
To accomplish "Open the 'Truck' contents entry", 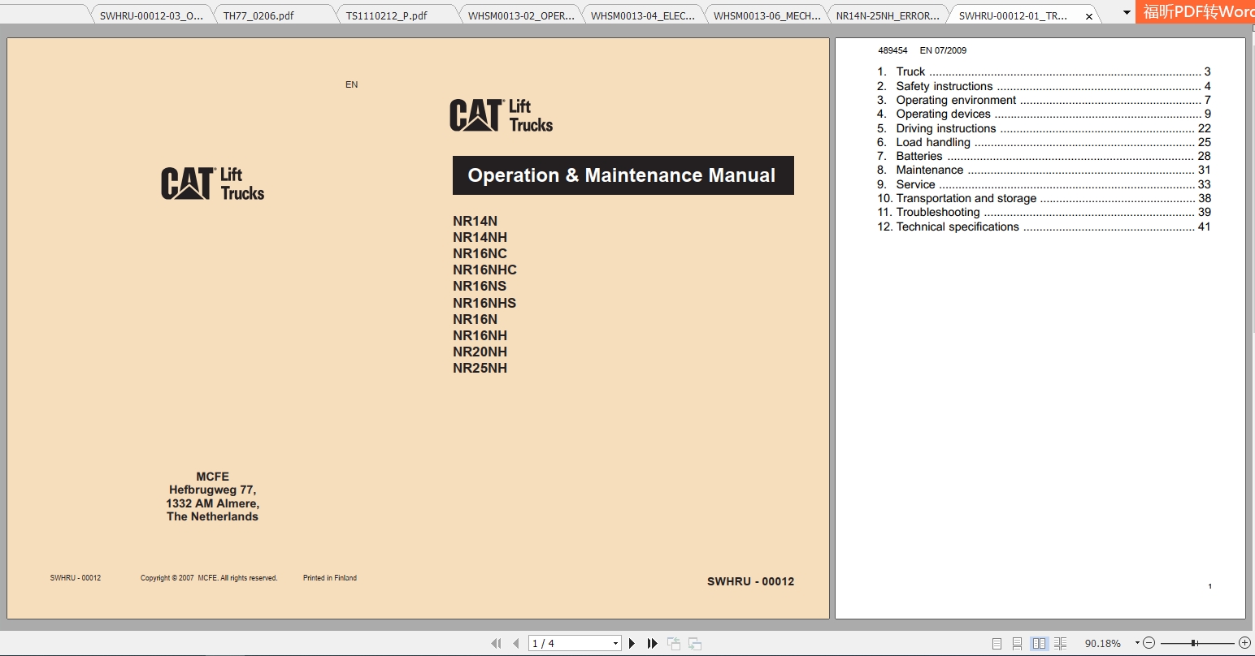I will 1044,71.
